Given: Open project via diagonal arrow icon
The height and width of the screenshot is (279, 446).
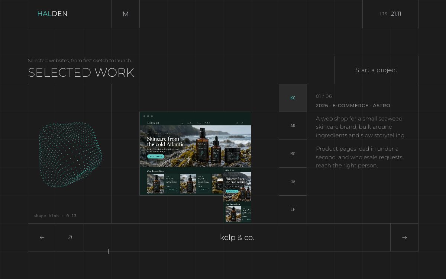Looking at the screenshot, I should 70,237.
